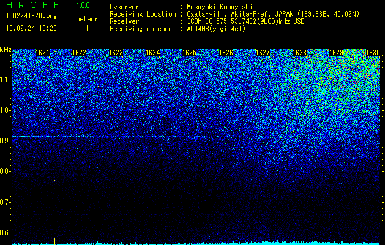Click the filename 1002241620.png
This screenshot has width=385, height=245.
click(x=32, y=16)
